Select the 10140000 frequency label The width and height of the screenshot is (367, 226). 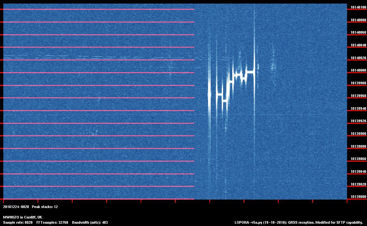pyautogui.click(x=358, y=71)
